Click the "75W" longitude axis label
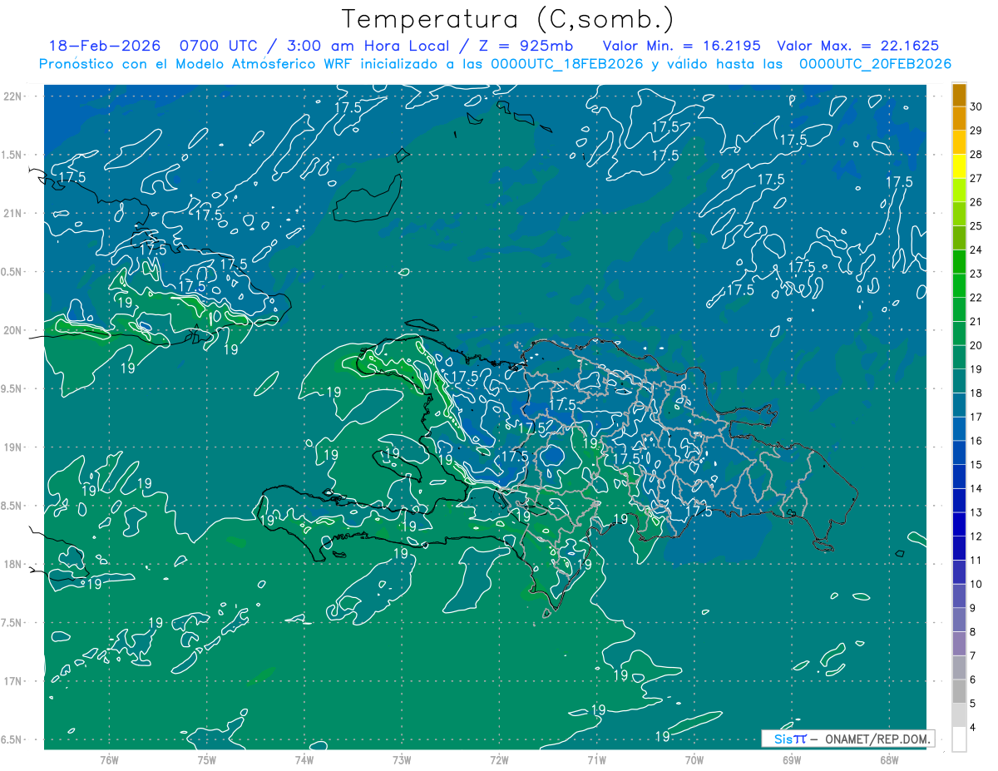The width and height of the screenshot is (998, 771). [206, 759]
